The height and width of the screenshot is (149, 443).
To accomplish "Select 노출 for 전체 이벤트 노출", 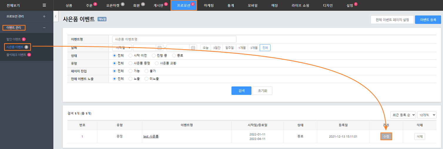I will [130, 79].
